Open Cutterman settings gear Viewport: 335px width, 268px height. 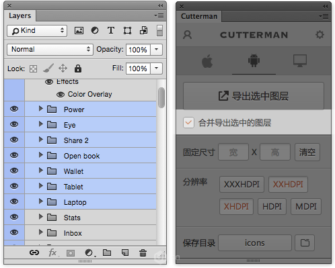[x=320, y=35]
